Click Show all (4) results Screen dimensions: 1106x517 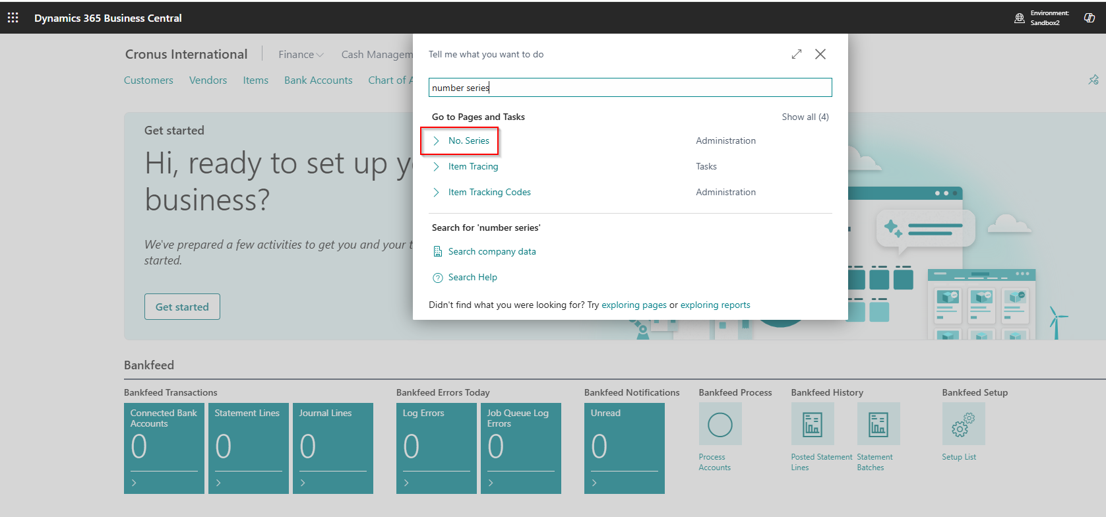805,117
